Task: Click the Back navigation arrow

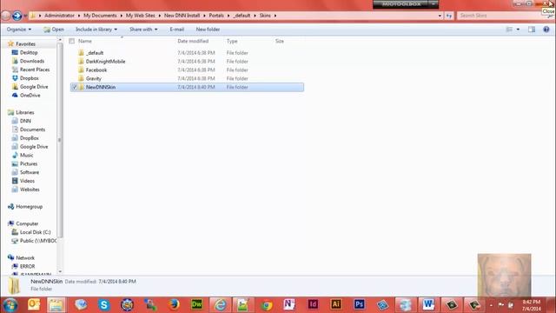Action: click(x=5, y=16)
